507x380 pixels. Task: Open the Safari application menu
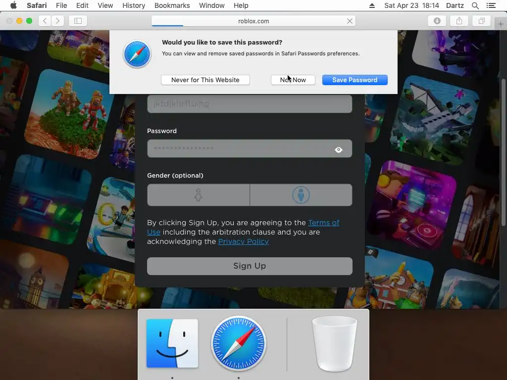pyautogui.click(x=37, y=5)
